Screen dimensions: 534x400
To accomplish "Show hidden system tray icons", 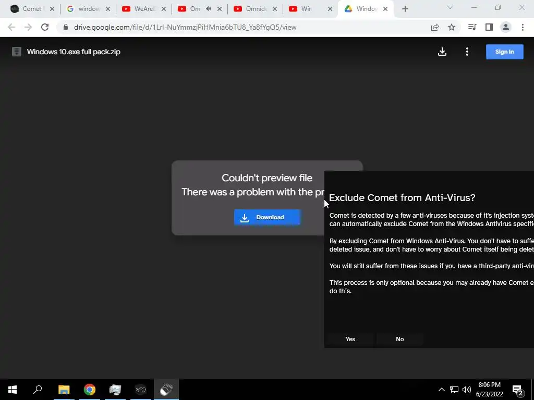I will pos(441,390).
